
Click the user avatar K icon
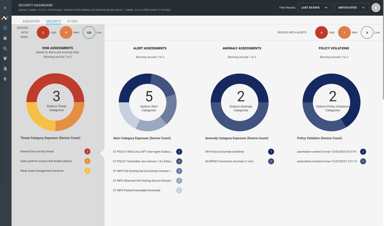[376, 7]
